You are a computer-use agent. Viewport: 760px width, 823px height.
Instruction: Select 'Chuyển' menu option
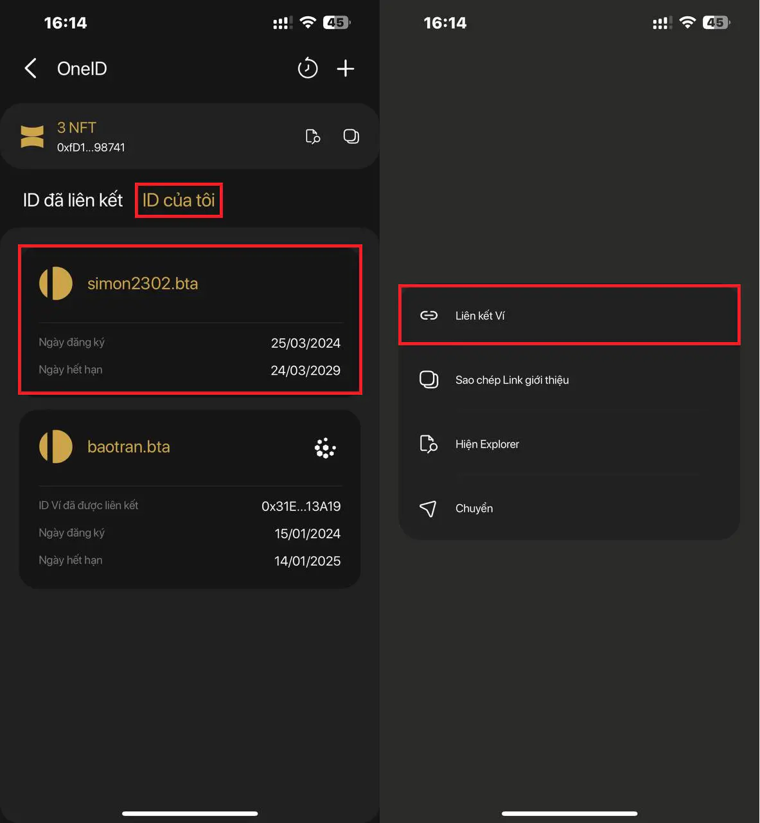[x=474, y=509]
